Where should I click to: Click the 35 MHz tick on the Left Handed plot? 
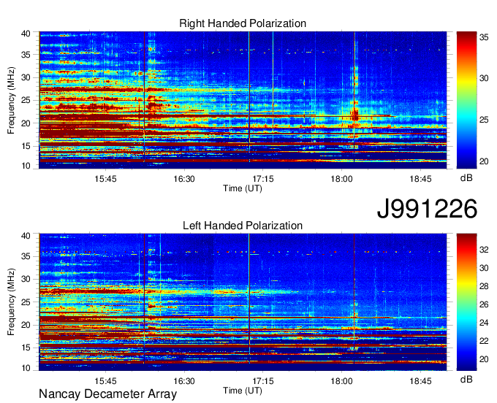pos(26,256)
